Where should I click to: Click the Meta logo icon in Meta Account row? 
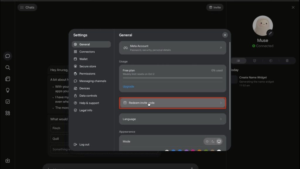pos(125,48)
